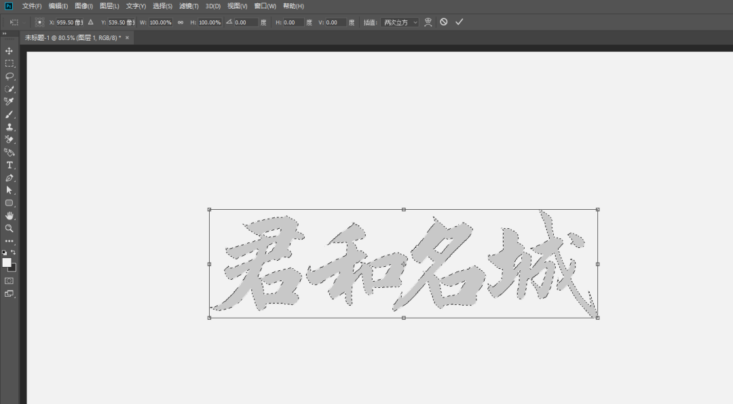Open the 3D(D) menu

point(213,6)
